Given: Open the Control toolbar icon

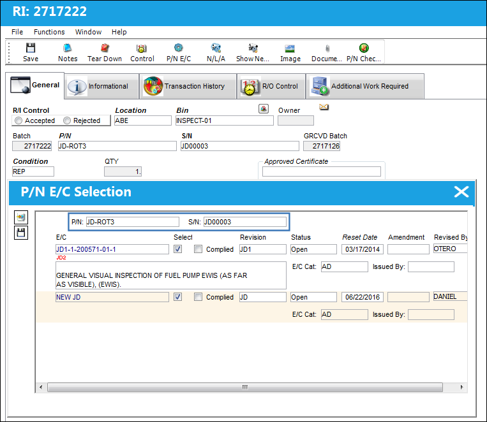Looking at the screenshot, I should [x=142, y=48].
